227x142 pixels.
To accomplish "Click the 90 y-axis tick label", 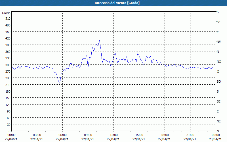I will 9,111.
